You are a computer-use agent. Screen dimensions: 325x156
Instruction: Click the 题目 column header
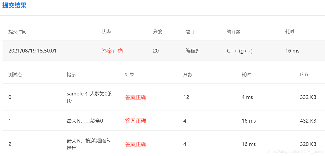coord(190,32)
